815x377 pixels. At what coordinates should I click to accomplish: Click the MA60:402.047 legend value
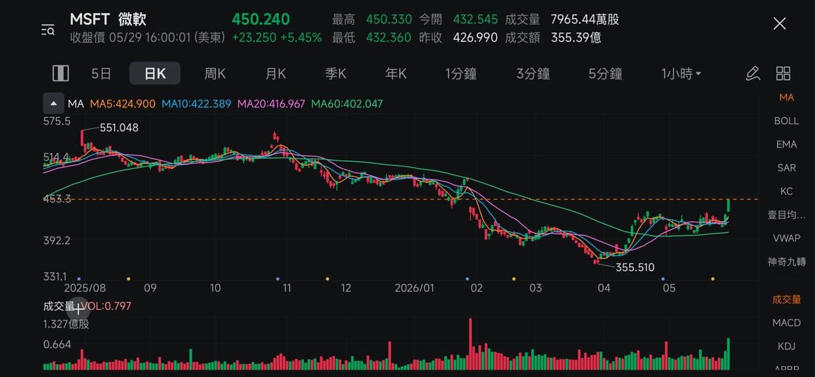click(347, 104)
